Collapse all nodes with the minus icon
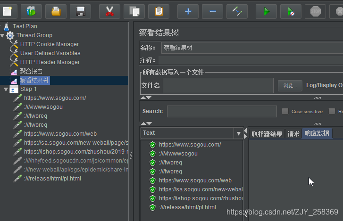This screenshot has width=343, height=221. tap(212, 11)
